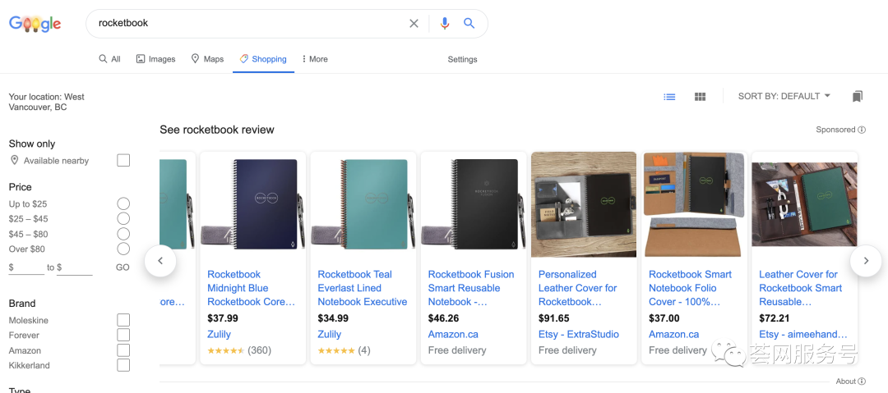
Task: Open saved items bookmark icon
Action: [x=858, y=97]
